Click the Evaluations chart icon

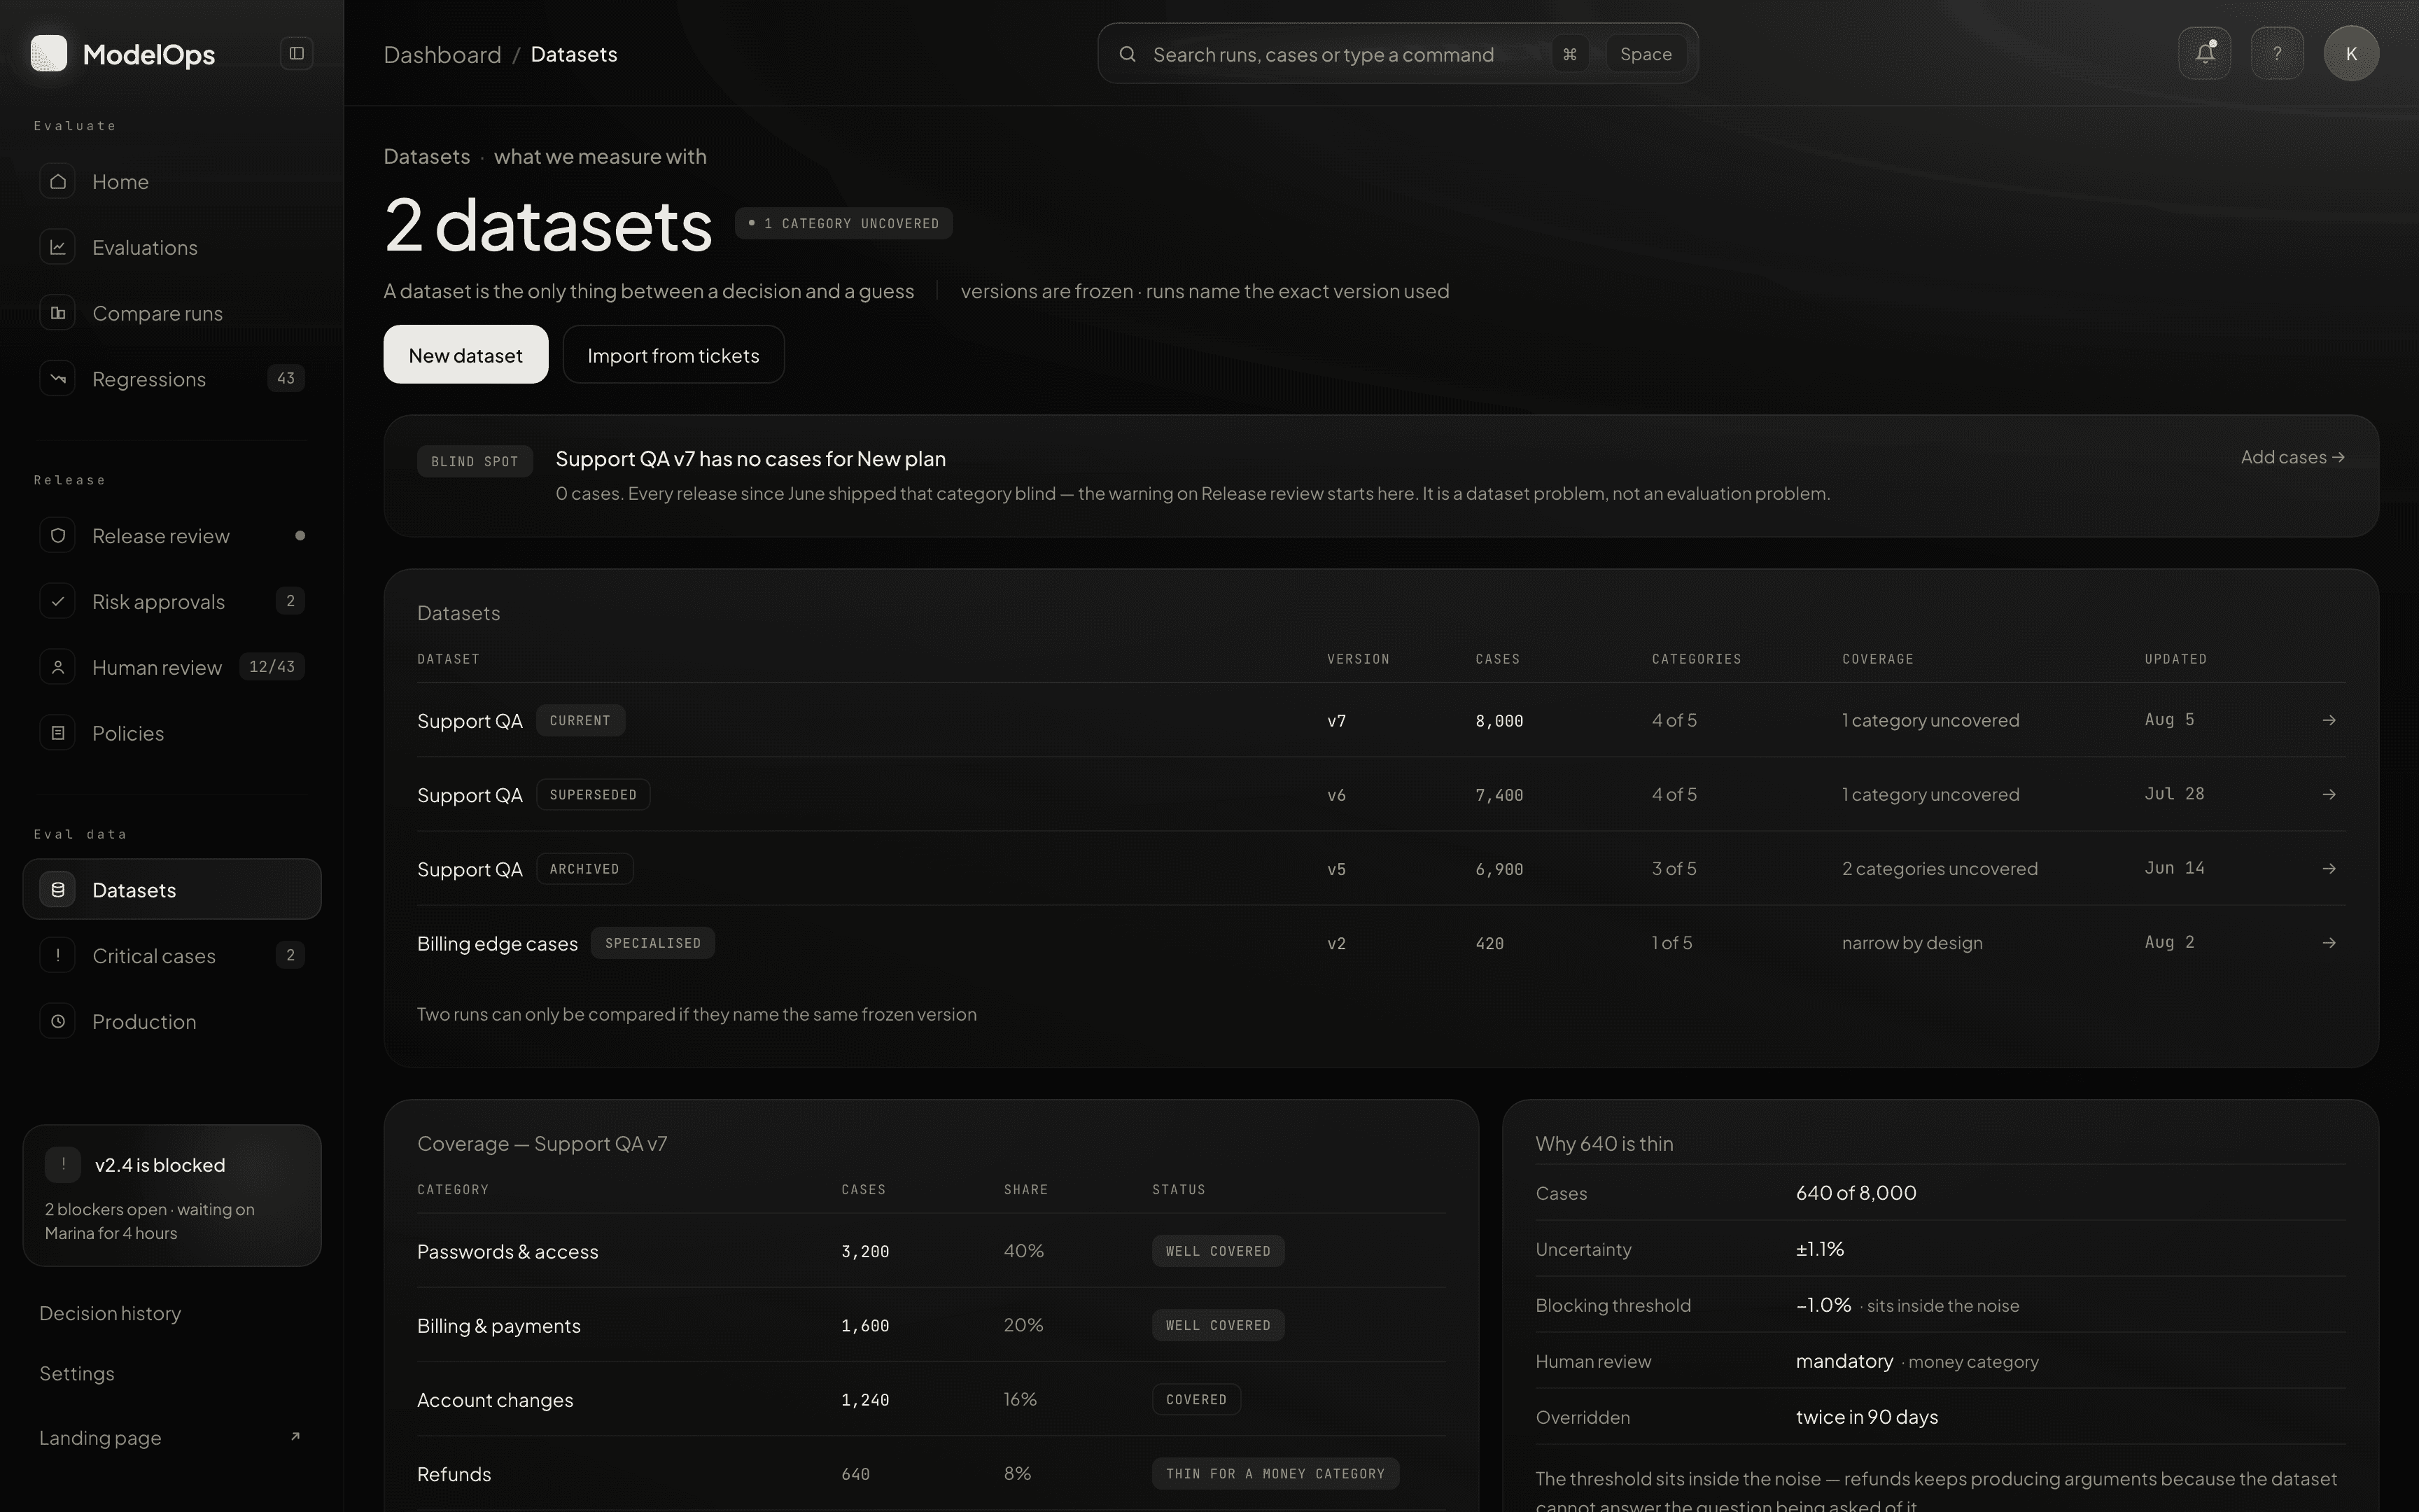point(58,247)
